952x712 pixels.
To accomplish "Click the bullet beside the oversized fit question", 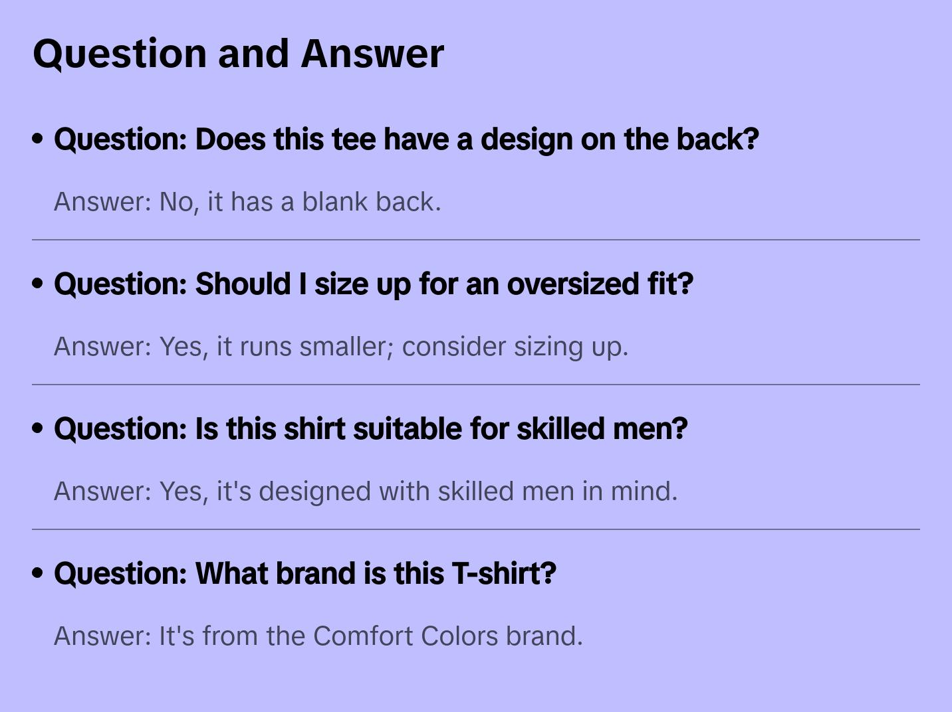I will 38,284.
